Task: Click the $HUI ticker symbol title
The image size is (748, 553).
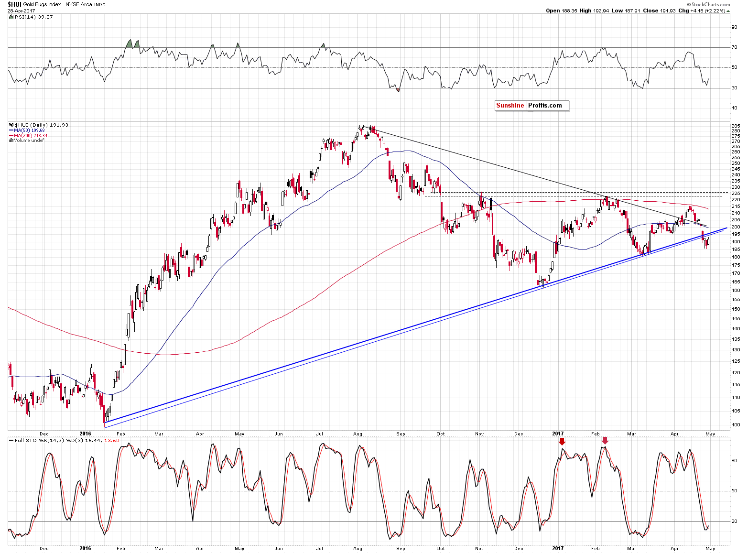Action: tap(14, 4)
